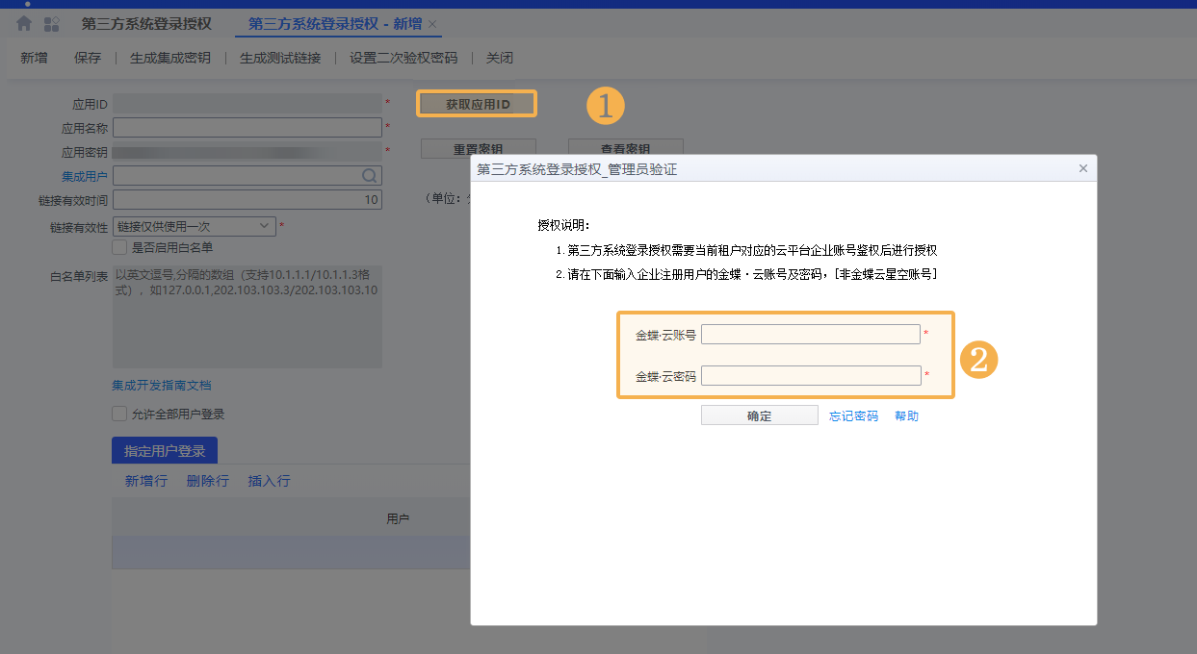Click 保存 in the toolbar

click(88, 58)
